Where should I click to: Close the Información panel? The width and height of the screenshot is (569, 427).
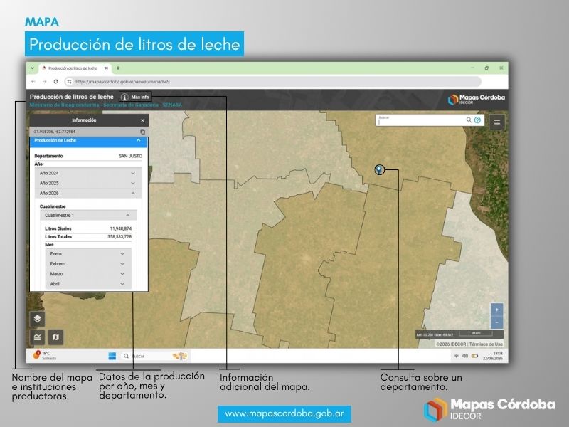tap(143, 120)
